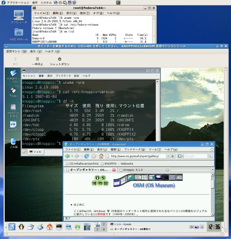
Task: Reload the page in Iceweasel
Action: (x=86, y=156)
